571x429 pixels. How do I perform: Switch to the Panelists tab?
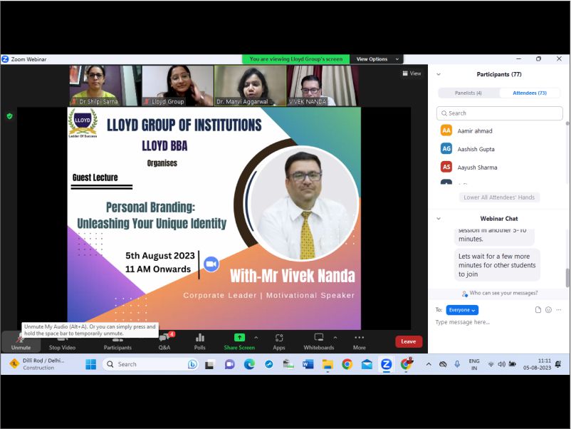click(468, 93)
